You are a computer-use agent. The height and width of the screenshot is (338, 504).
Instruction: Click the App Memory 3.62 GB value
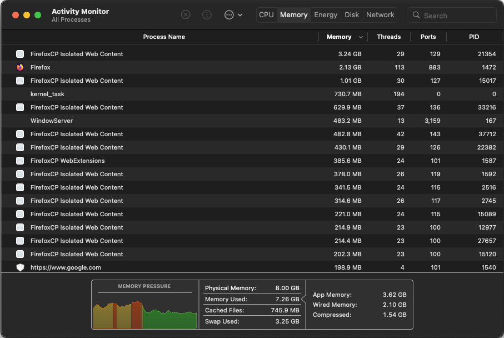tap(395, 295)
